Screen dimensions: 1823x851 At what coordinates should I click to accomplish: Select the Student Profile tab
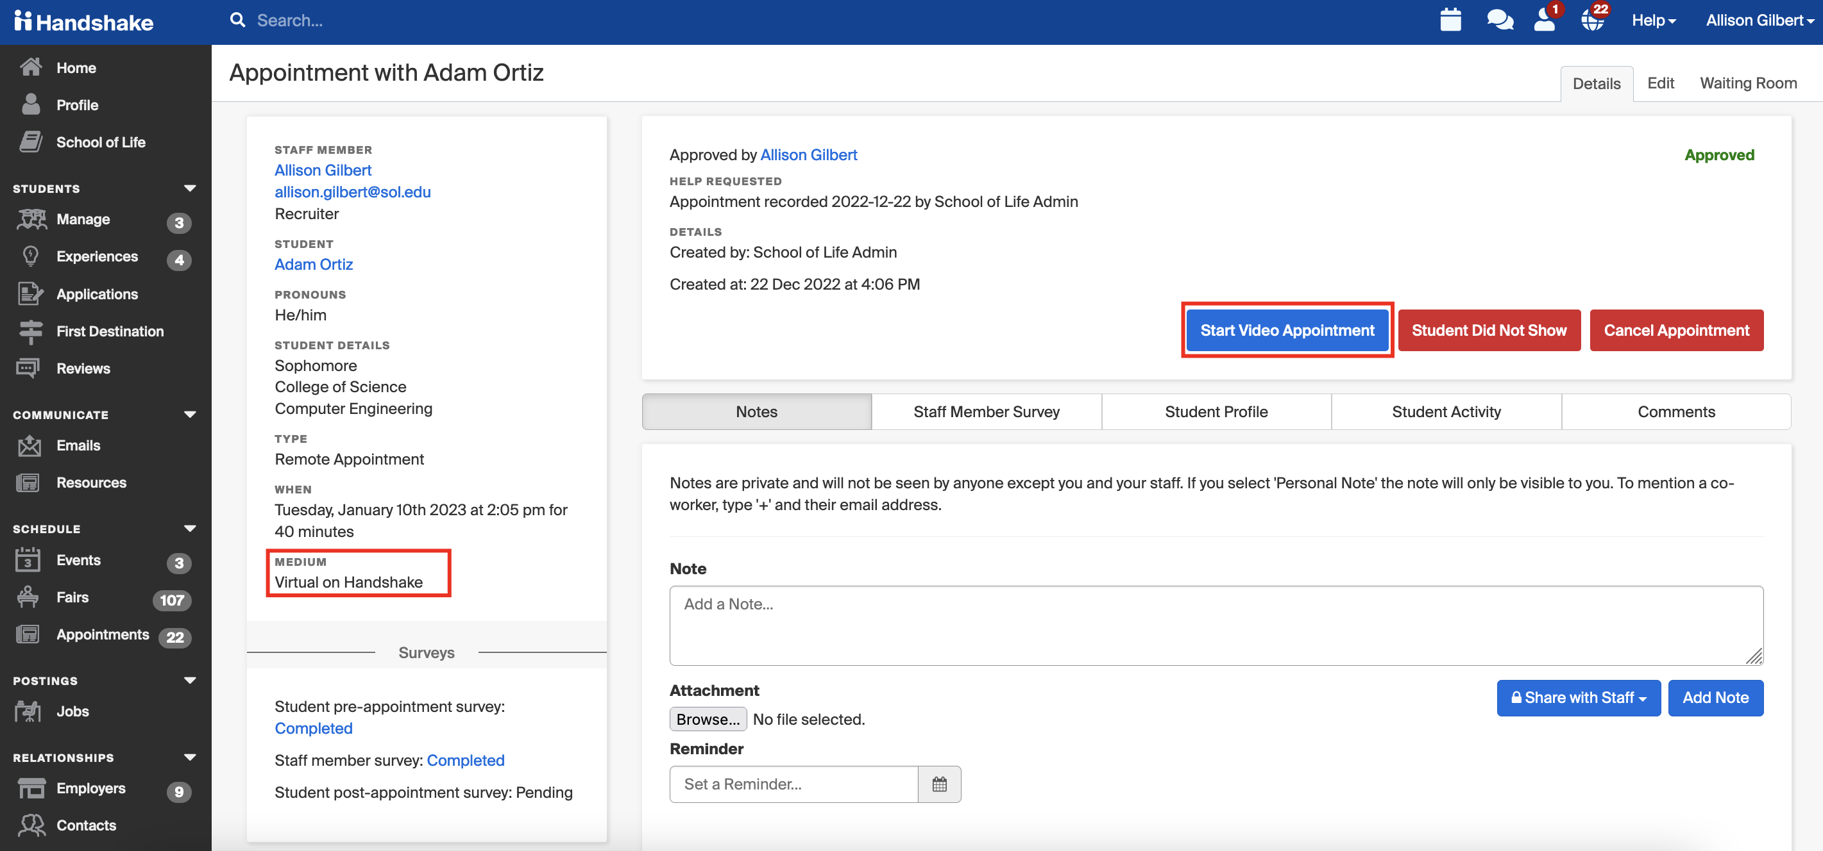1216,411
